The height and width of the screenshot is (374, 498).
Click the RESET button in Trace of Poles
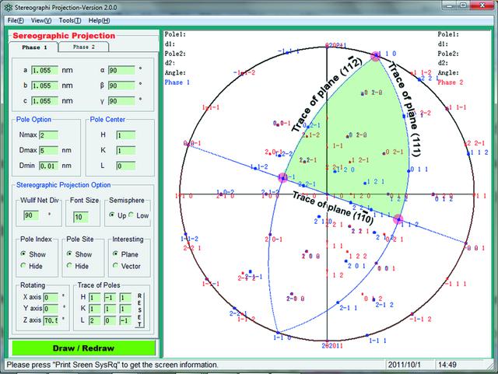click(x=139, y=310)
